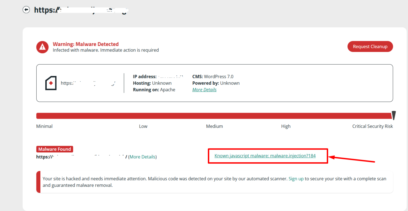This screenshot has height=211, width=408.
Task: Click the Powered by: Unknown text
Action: pos(216,83)
